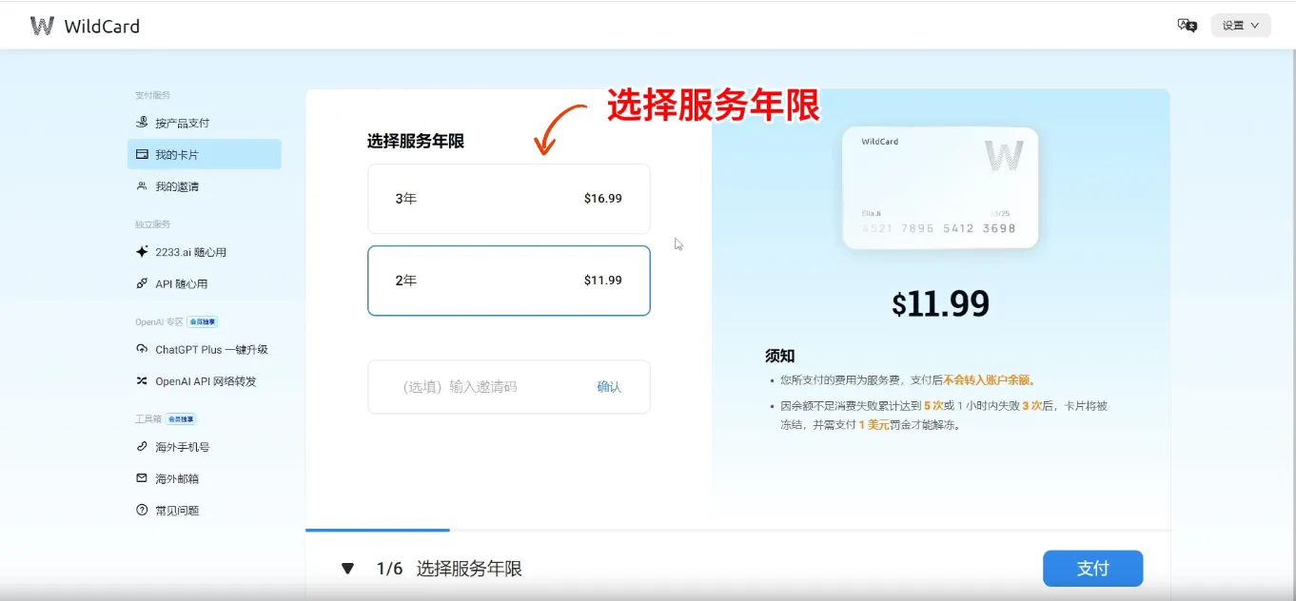Screen dimensions: 1296x601
Task: Click the large $11.99 price text
Action: coord(940,303)
